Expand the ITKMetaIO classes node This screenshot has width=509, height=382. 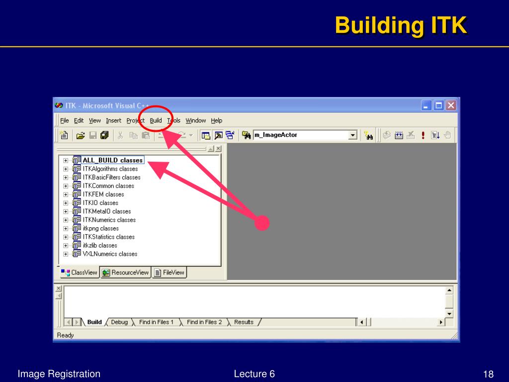[x=66, y=211]
